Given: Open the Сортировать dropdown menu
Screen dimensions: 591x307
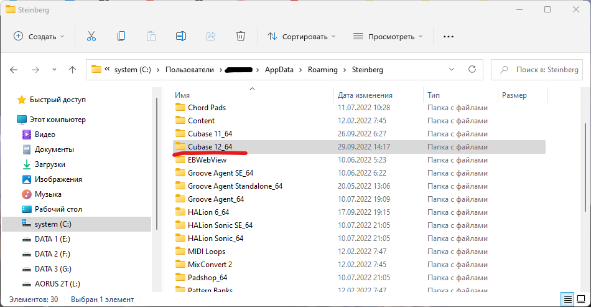Looking at the screenshot, I should click(x=302, y=37).
